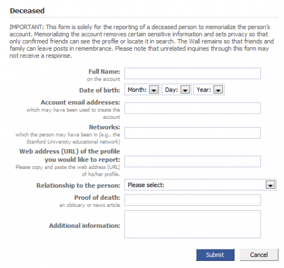
Task: Click the Full Name label
Action: 104,72
